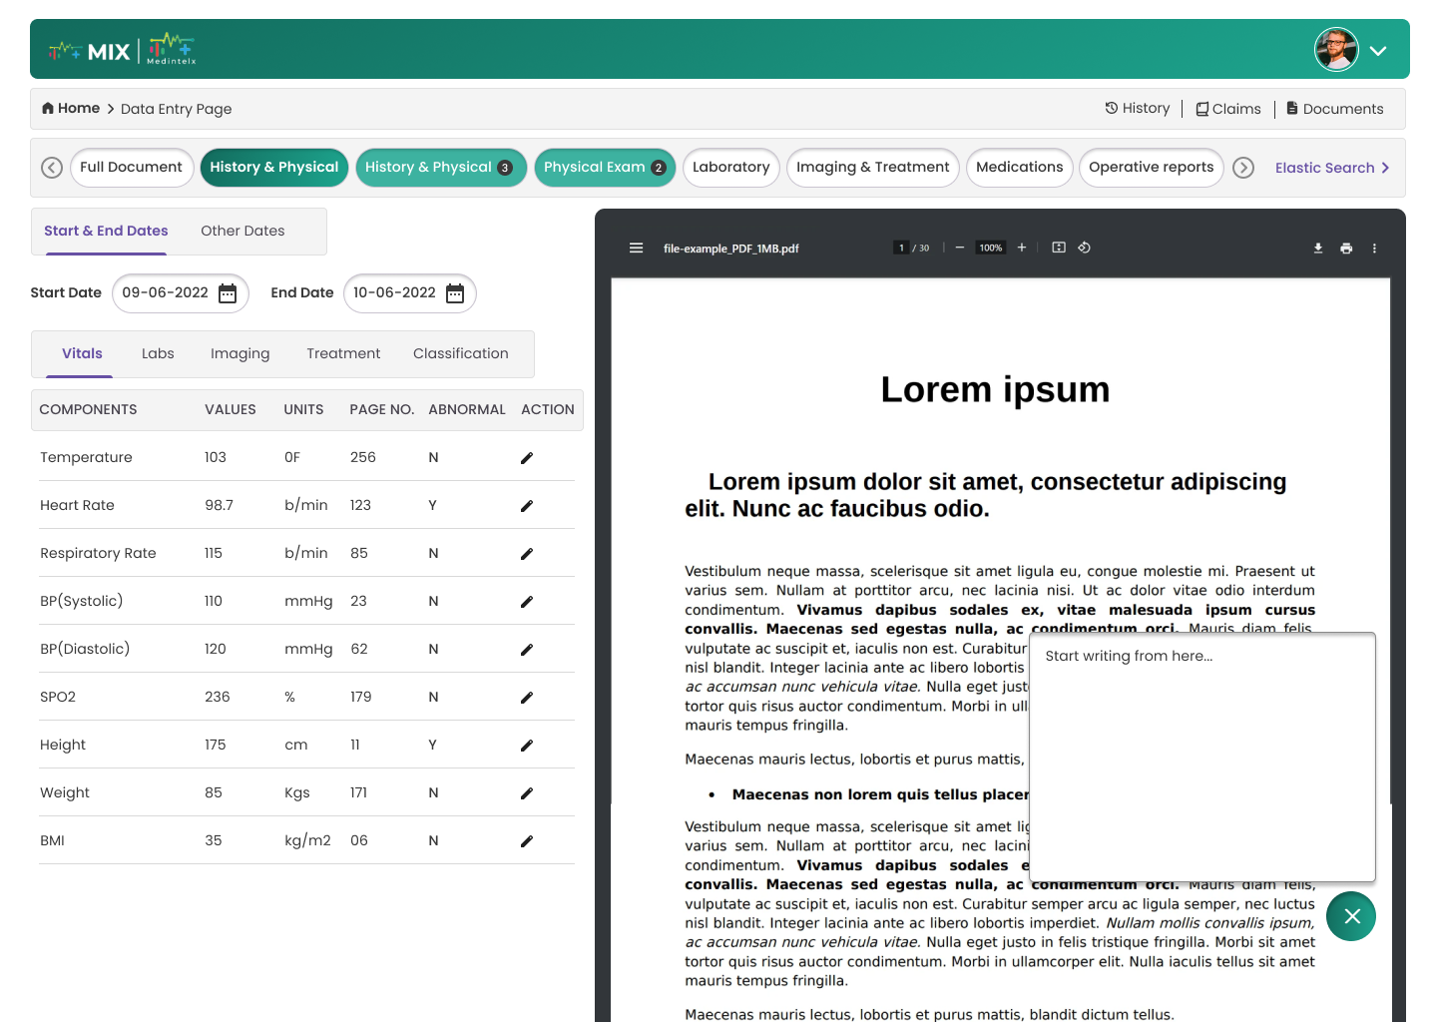Image resolution: width=1437 pixels, height=1022 pixels.
Task: Download the PDF file
Action: (x=1318, y=249)
